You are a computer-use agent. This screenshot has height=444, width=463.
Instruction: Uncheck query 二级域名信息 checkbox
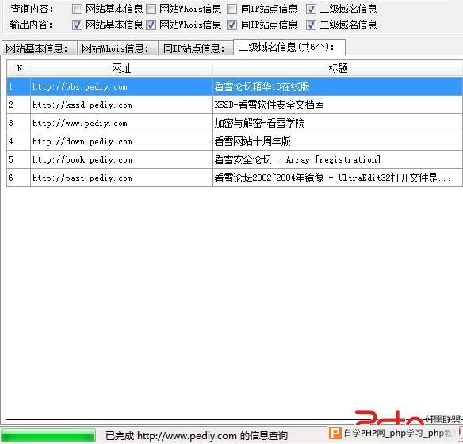point(311,10)
